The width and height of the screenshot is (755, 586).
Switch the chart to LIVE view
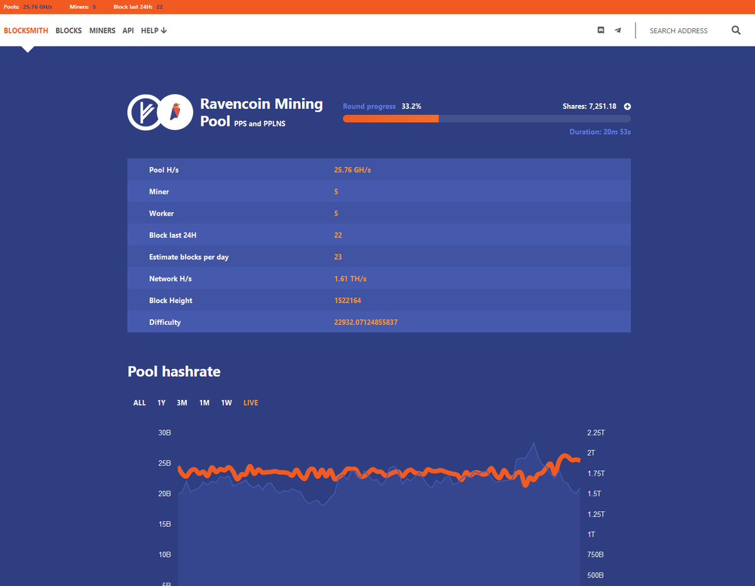[x=250, y=402]
